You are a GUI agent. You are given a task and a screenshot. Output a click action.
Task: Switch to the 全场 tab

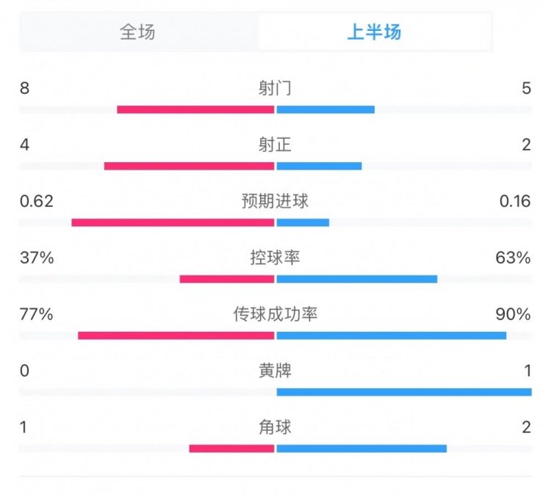138,32
